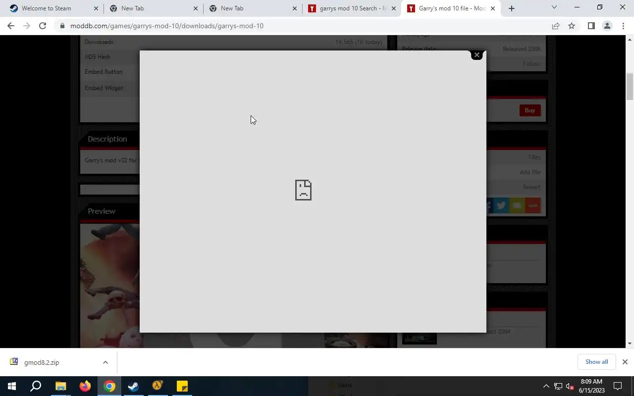The height and width of the screenshot is (396, 634).
Task: Click the Embed Button row label
Action: (x=104, y=72)
